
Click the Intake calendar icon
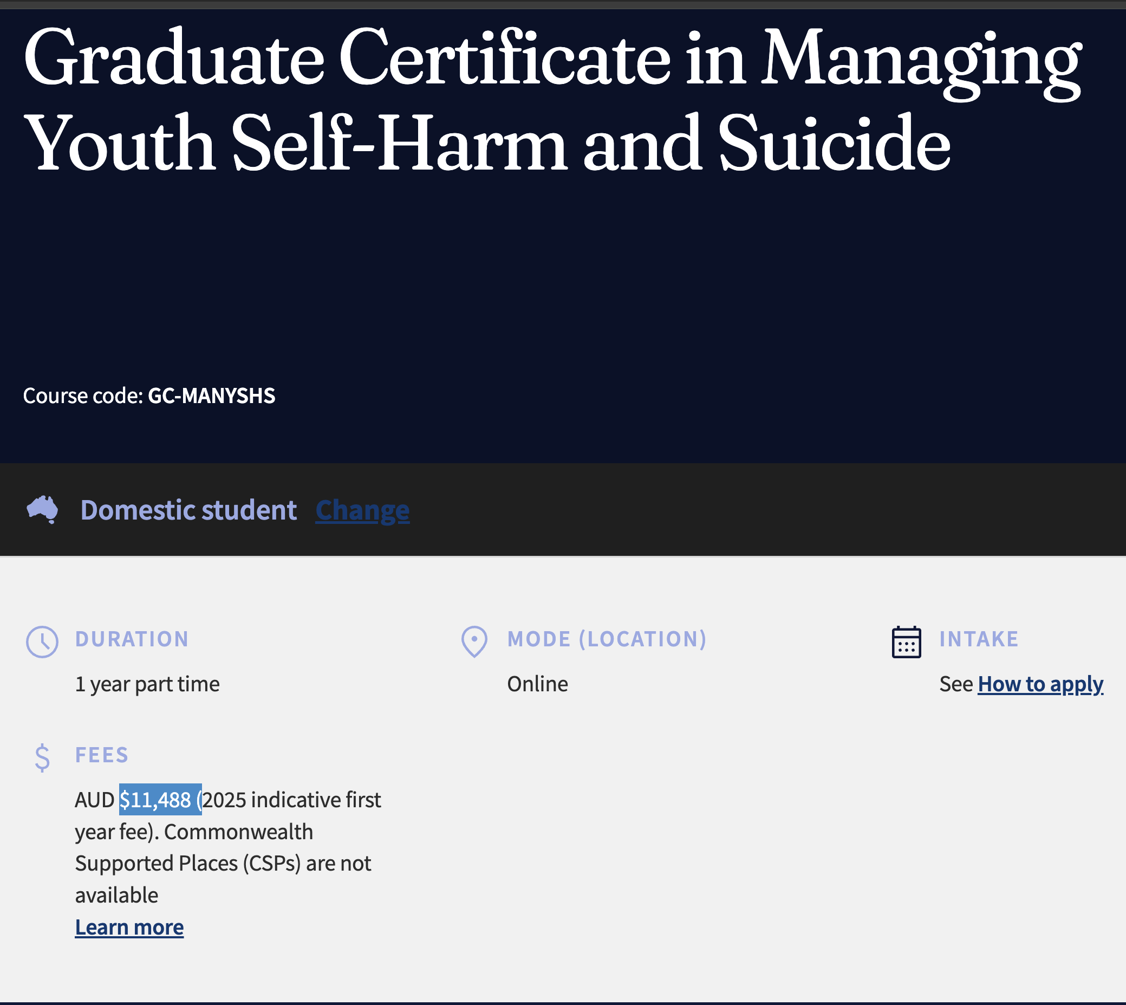point(906,642)
